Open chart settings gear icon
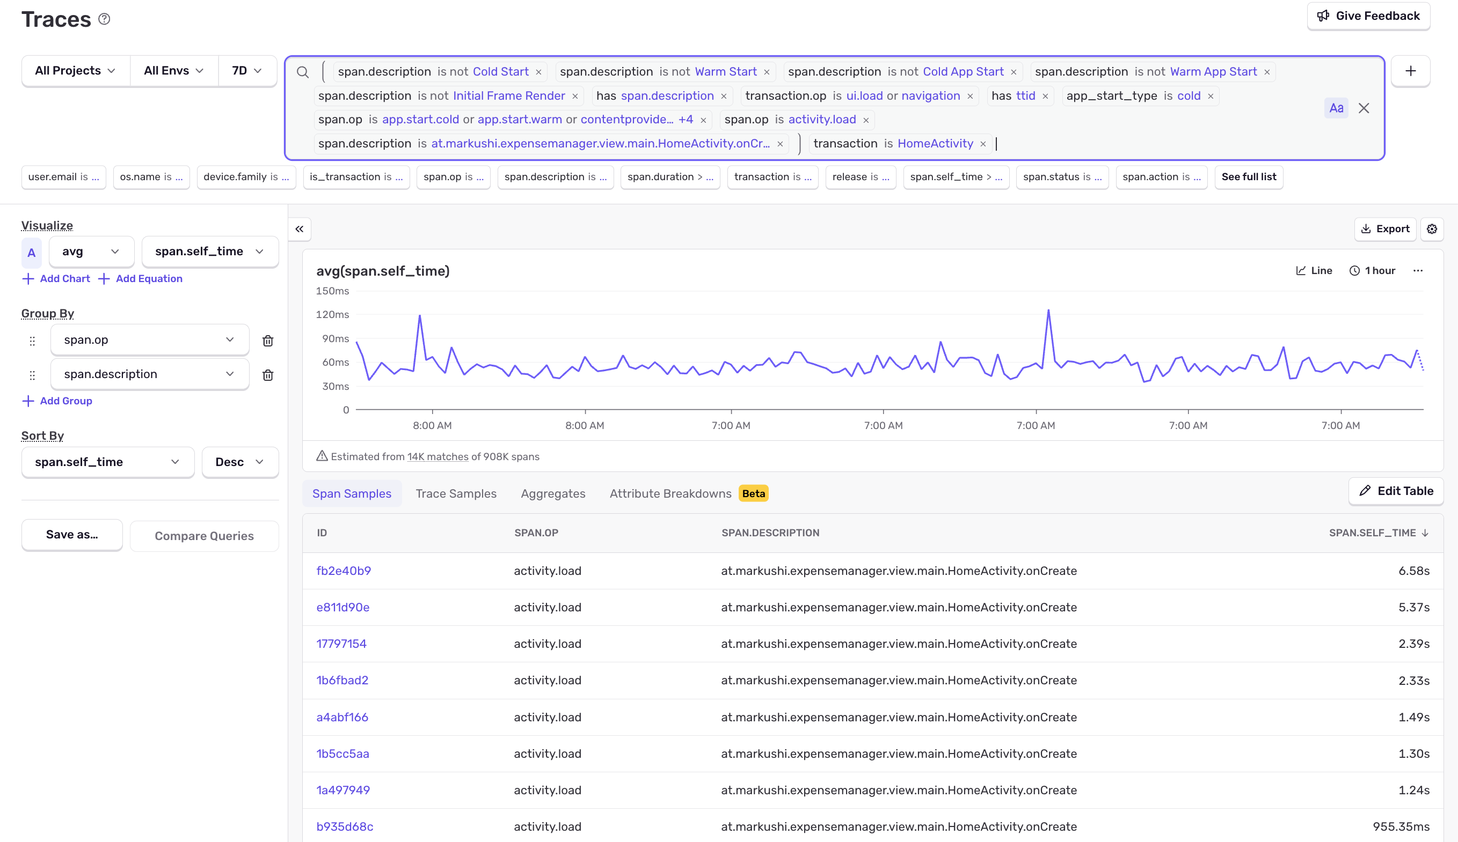 (x=1431, y=229)
